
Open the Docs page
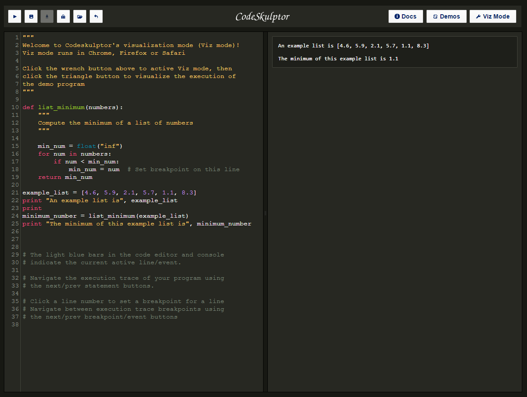click(x=405, y=16)
